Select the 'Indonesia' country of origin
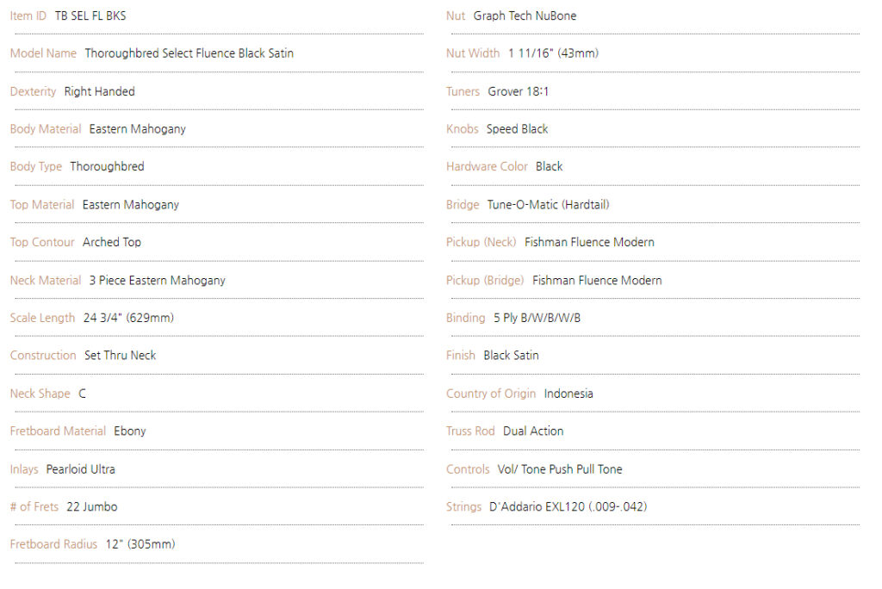Viewport: 882px width, 589px height. point(568,394)
